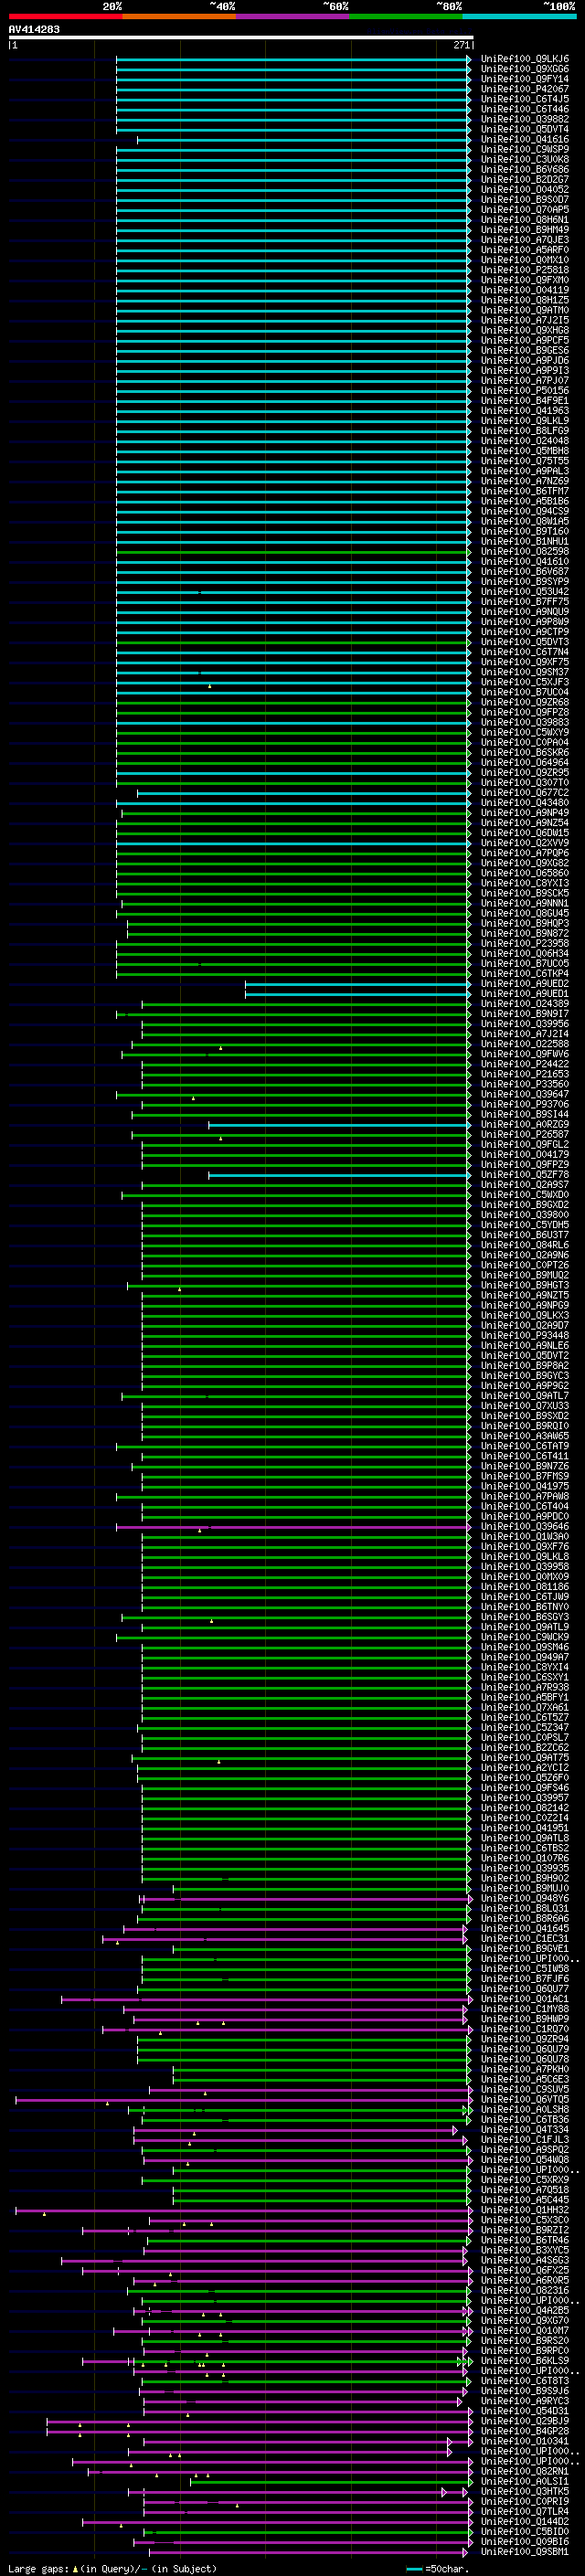The image size is (585, 2576).
Task: Click the cyan ~100% identity legend bar
Action: coord(519,17)
